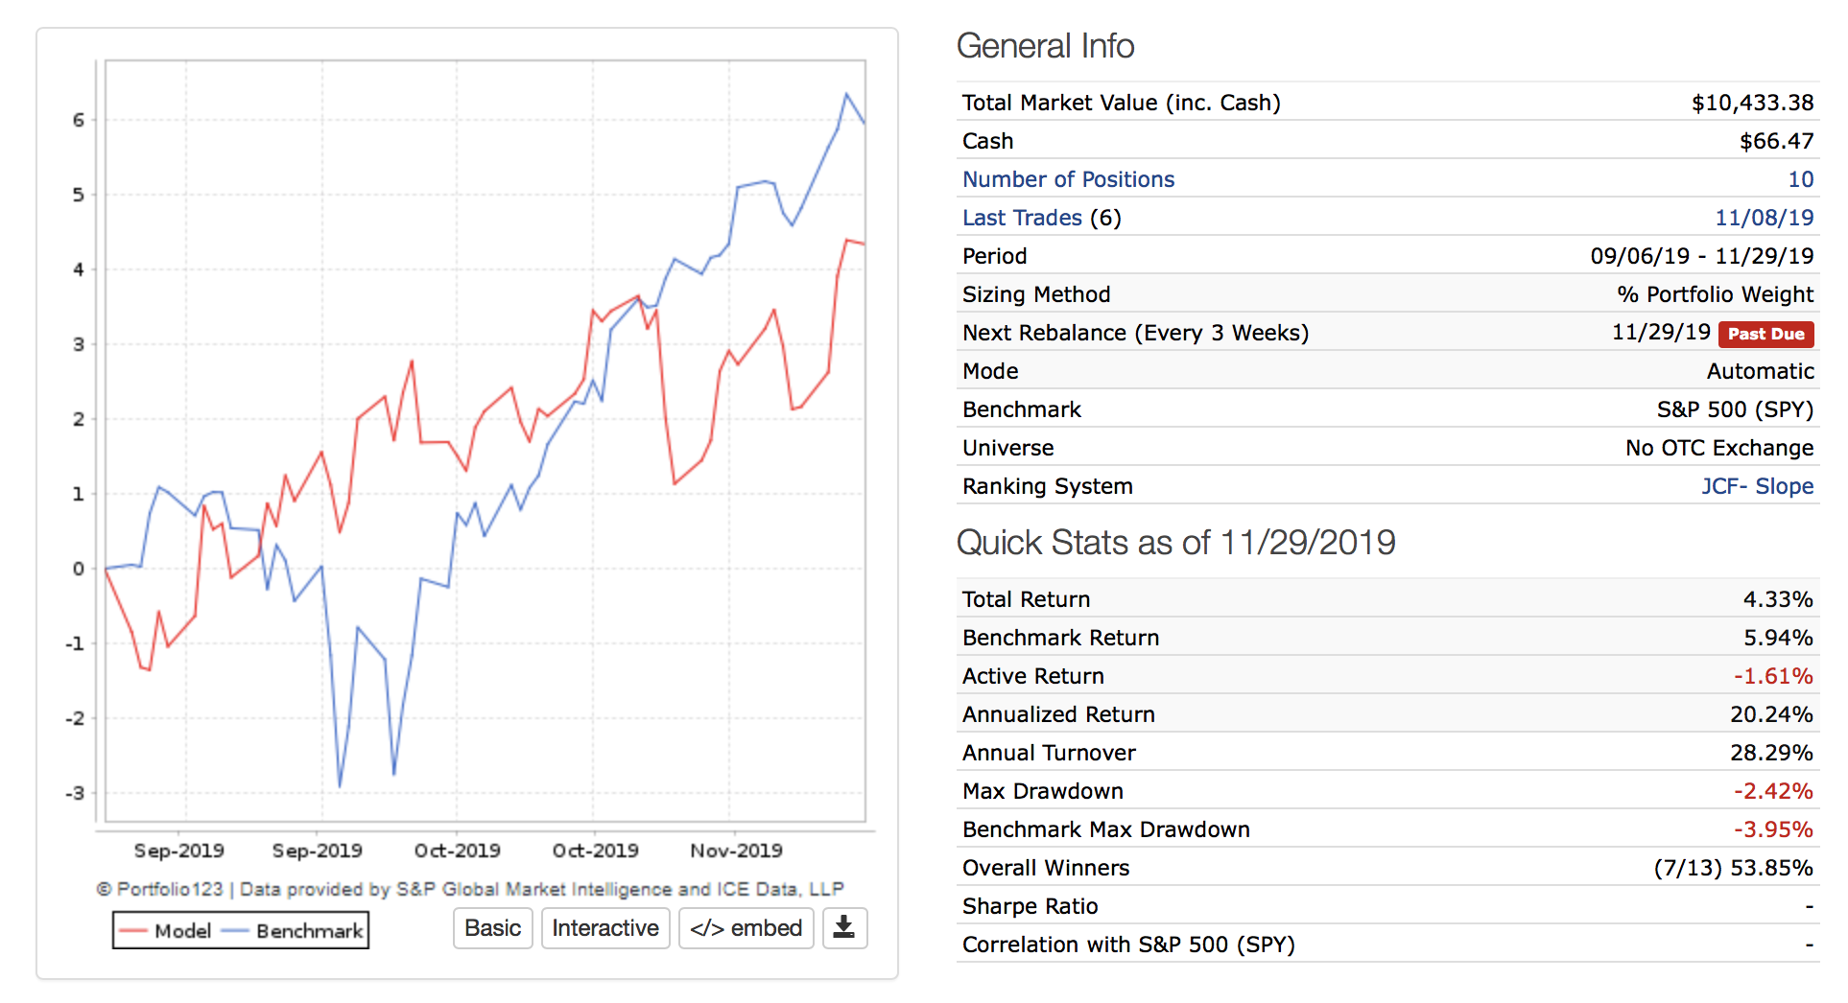The height and width of the screenshot is (1003, 1848).
Task: Open the embed code button
Action: point(746,928)
